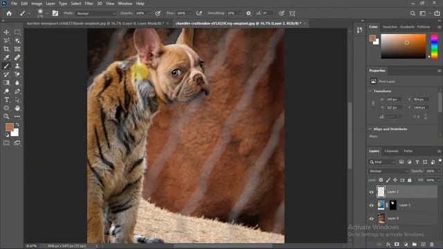Select the Pen tool
The height and width of the screenshot is (249, 443).
click(17, 91)
